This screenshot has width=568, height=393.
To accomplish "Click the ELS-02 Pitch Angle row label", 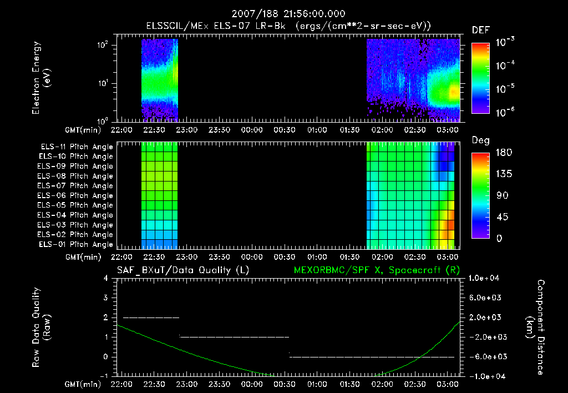I will [x=75, y=235].
